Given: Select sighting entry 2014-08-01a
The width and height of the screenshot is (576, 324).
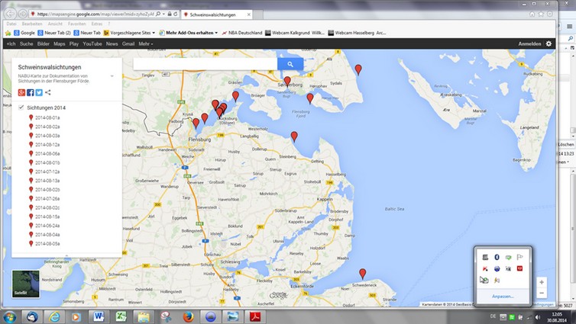Looking at the screenshot, I should click(x=47, y=117).
